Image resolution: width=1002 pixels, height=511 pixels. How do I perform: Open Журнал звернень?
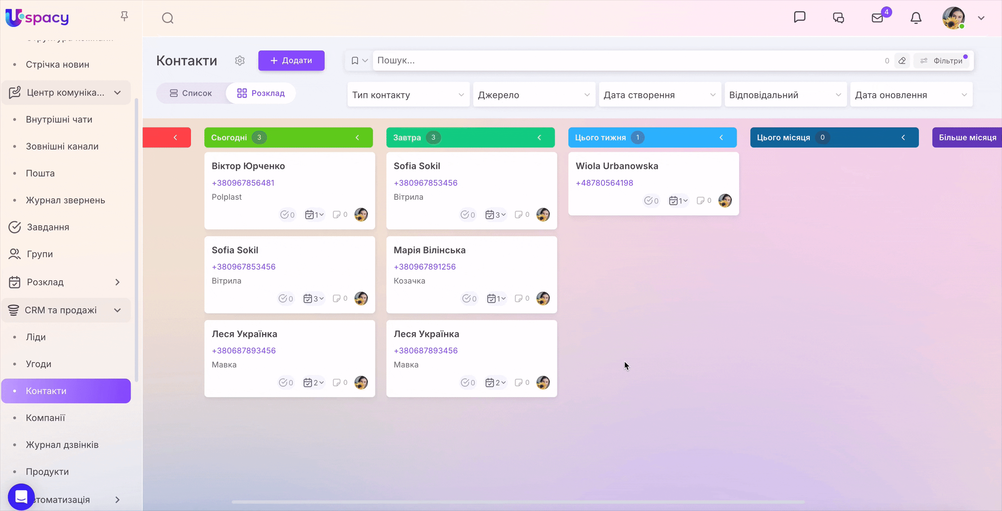65,201
